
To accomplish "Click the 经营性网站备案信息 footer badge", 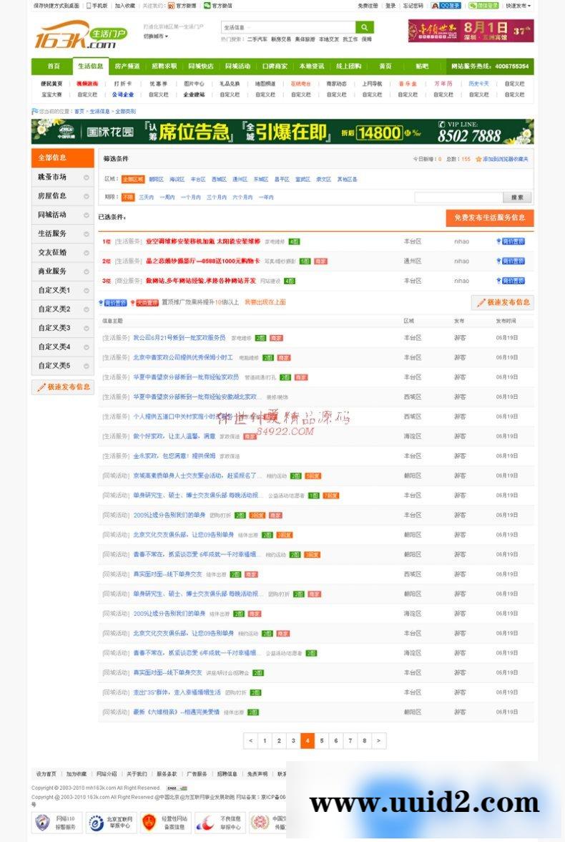I will click(164, 822).
